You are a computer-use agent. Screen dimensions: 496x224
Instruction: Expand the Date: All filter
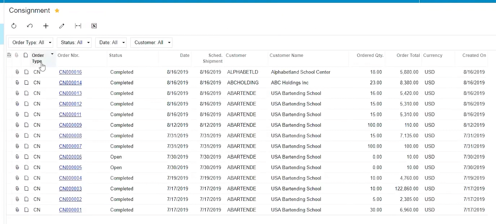click(111, 42)
